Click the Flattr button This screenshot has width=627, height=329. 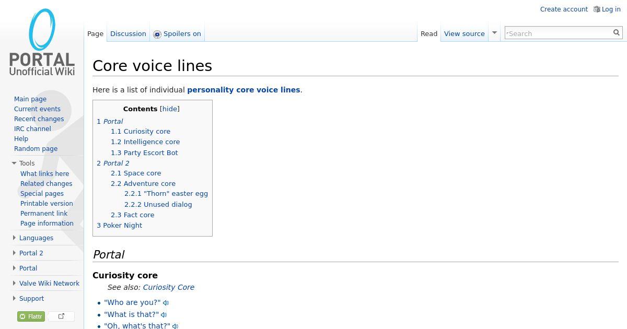pyautogui.click(x=31, y=316)
